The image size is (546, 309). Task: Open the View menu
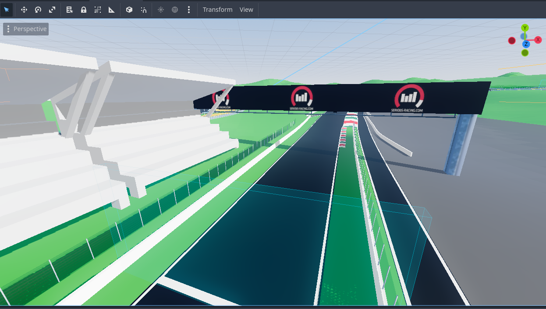tap(246, 10)
